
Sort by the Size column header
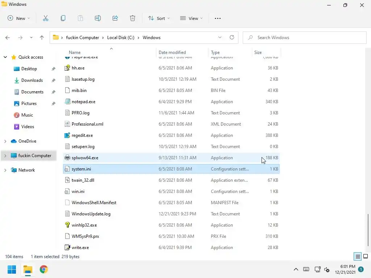258,52
